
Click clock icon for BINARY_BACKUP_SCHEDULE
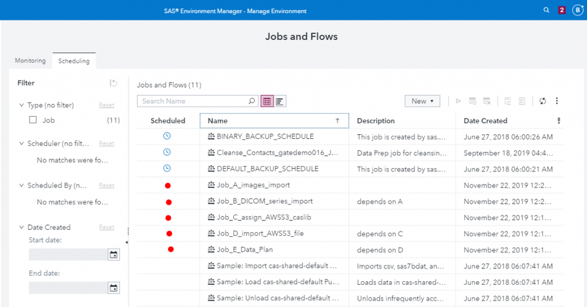click(167, 136)
